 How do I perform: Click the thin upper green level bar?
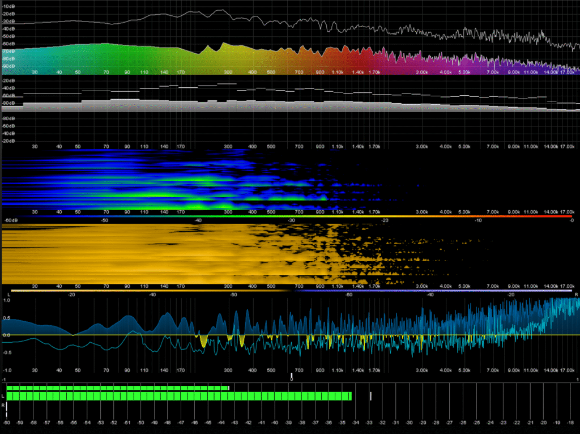[118, 388]
